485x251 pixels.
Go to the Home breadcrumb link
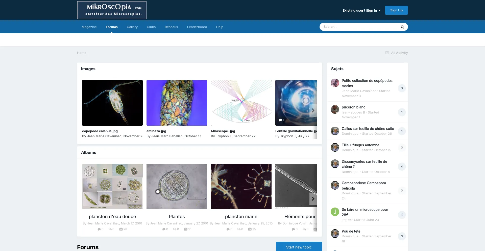point(82,53)
